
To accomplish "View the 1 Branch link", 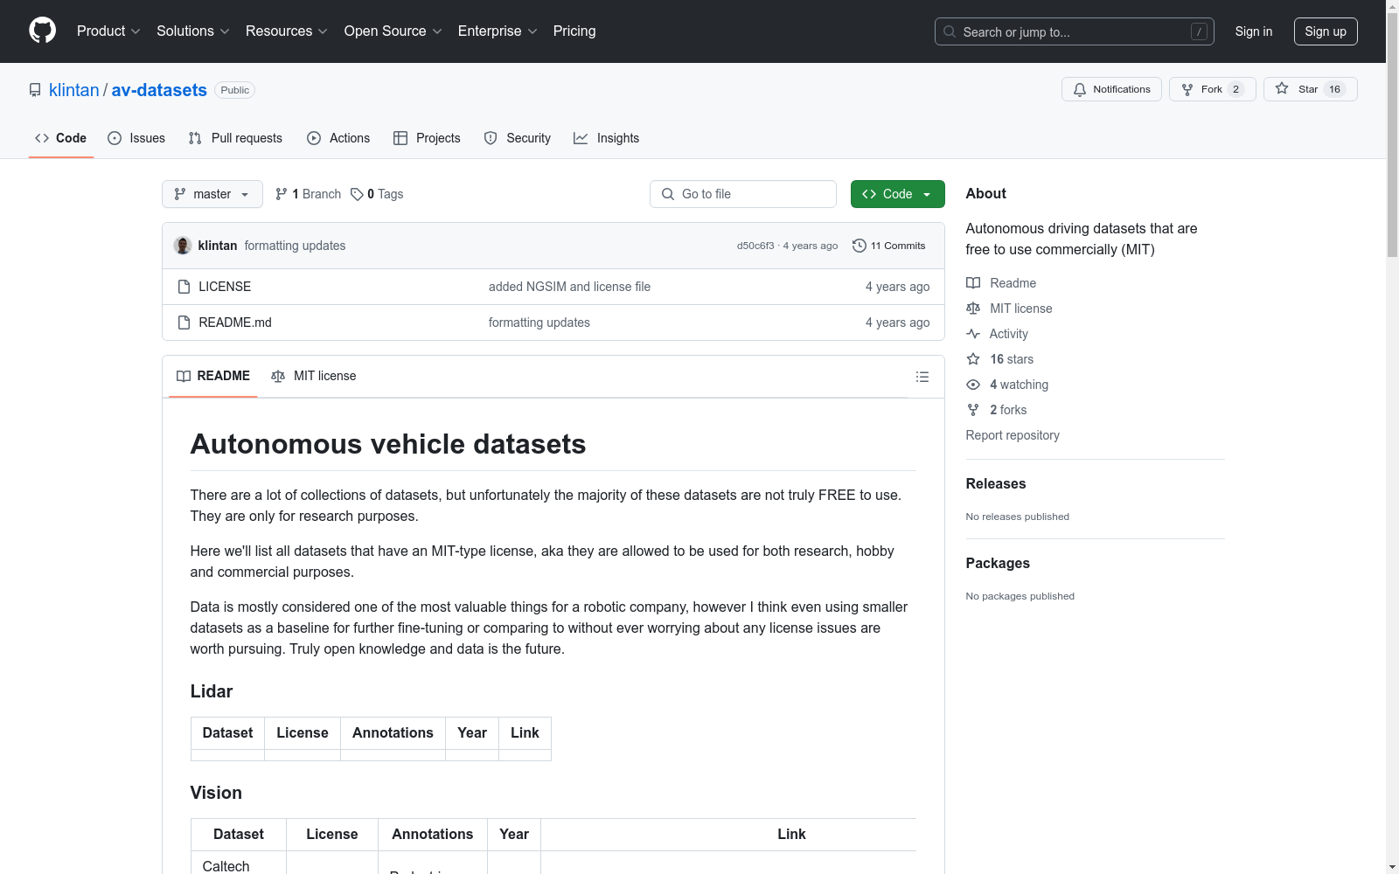I will 308,194.
